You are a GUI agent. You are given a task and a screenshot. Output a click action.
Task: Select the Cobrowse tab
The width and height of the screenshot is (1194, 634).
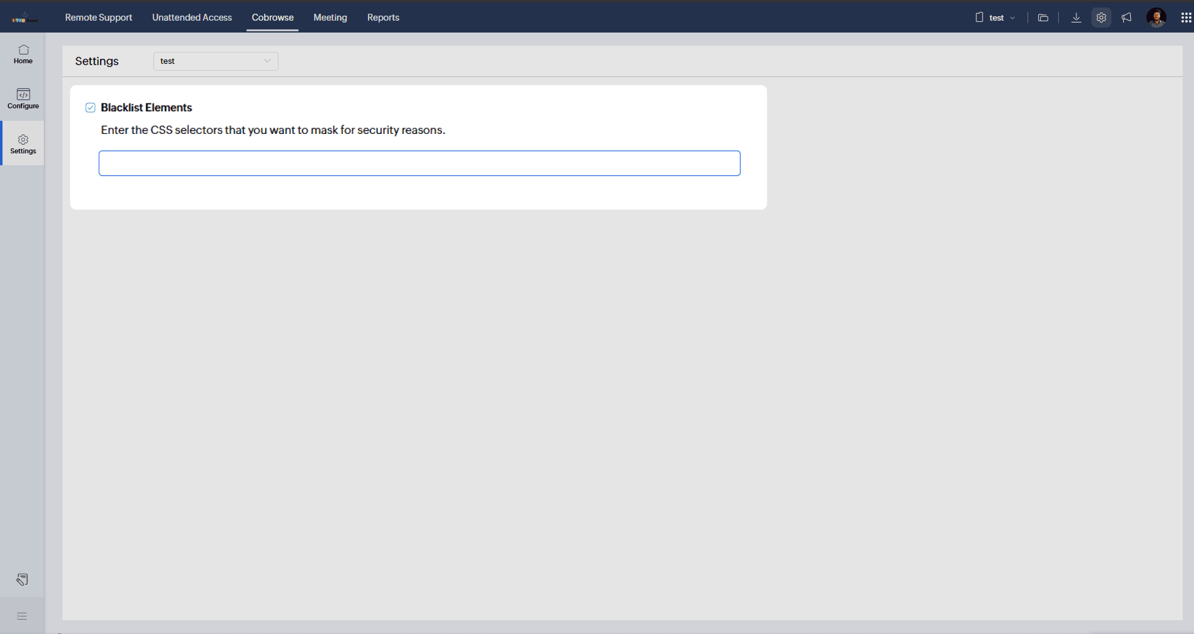[273, 18]
